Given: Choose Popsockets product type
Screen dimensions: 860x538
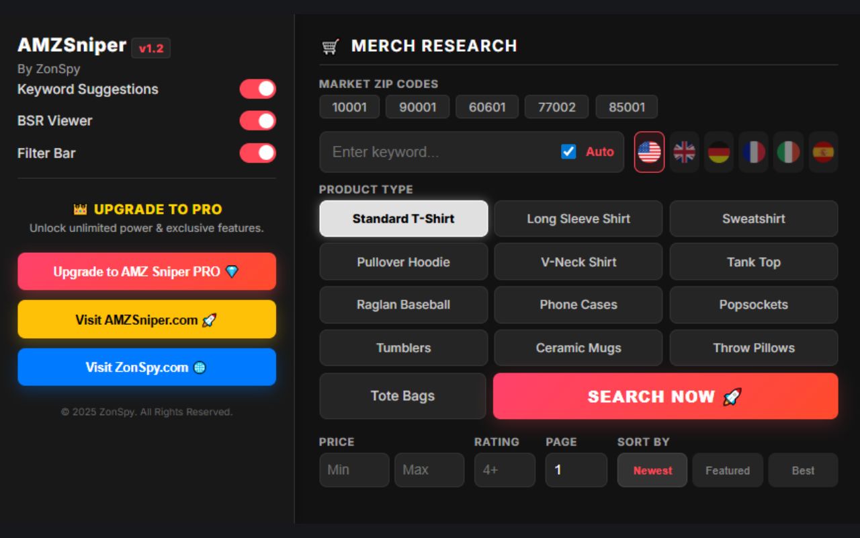Looking at the screenshot, I should [x=754, y=305].
